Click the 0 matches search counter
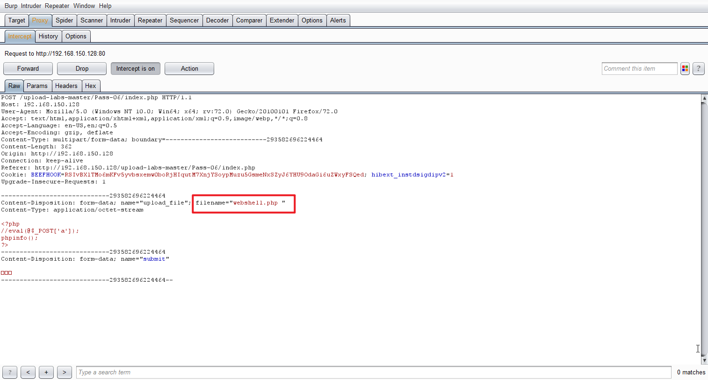Viewport: 708px width, 380px height. 691,372
